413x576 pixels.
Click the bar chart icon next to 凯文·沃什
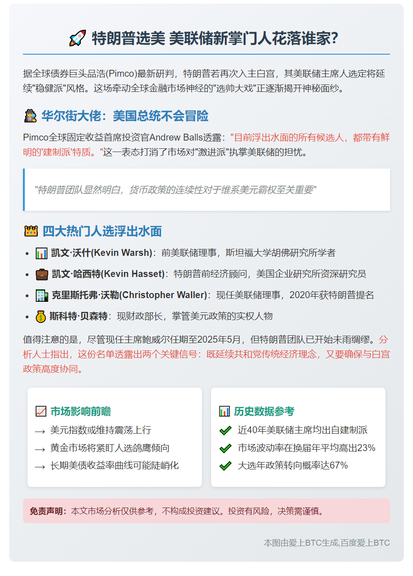click(x=42, y=253)
